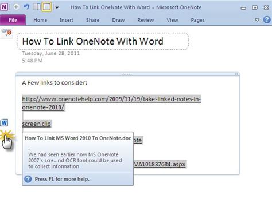Toggle Full Page View button
272x215 pixels.
click(x=46, y=7)
